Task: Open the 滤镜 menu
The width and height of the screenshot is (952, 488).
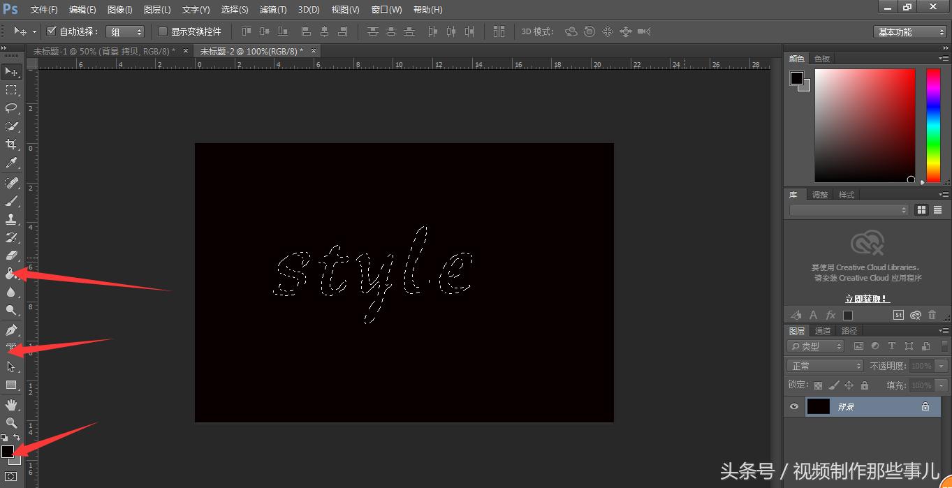Action: click(x=272, y=9)
